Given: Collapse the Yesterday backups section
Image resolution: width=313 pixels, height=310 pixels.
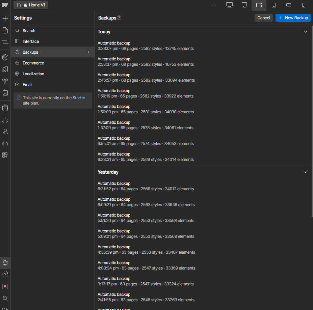Looking at the screenshot, I should [306, 172].
